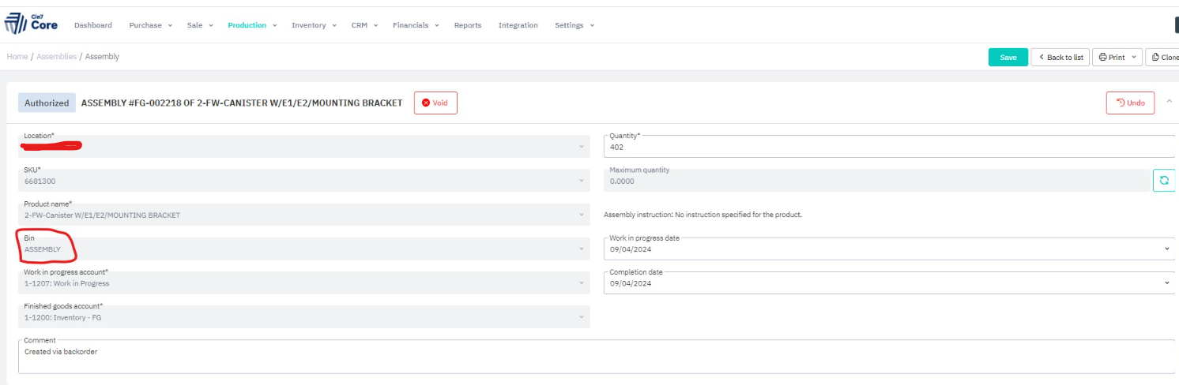Go to Home breadcrumb link
The width and height of the screenshot is (1179, 389).
(x=17, y=57)
